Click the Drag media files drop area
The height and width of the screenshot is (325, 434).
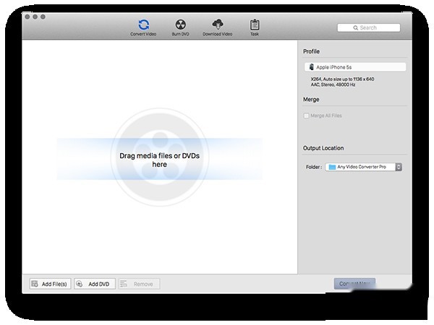[159, 160]
